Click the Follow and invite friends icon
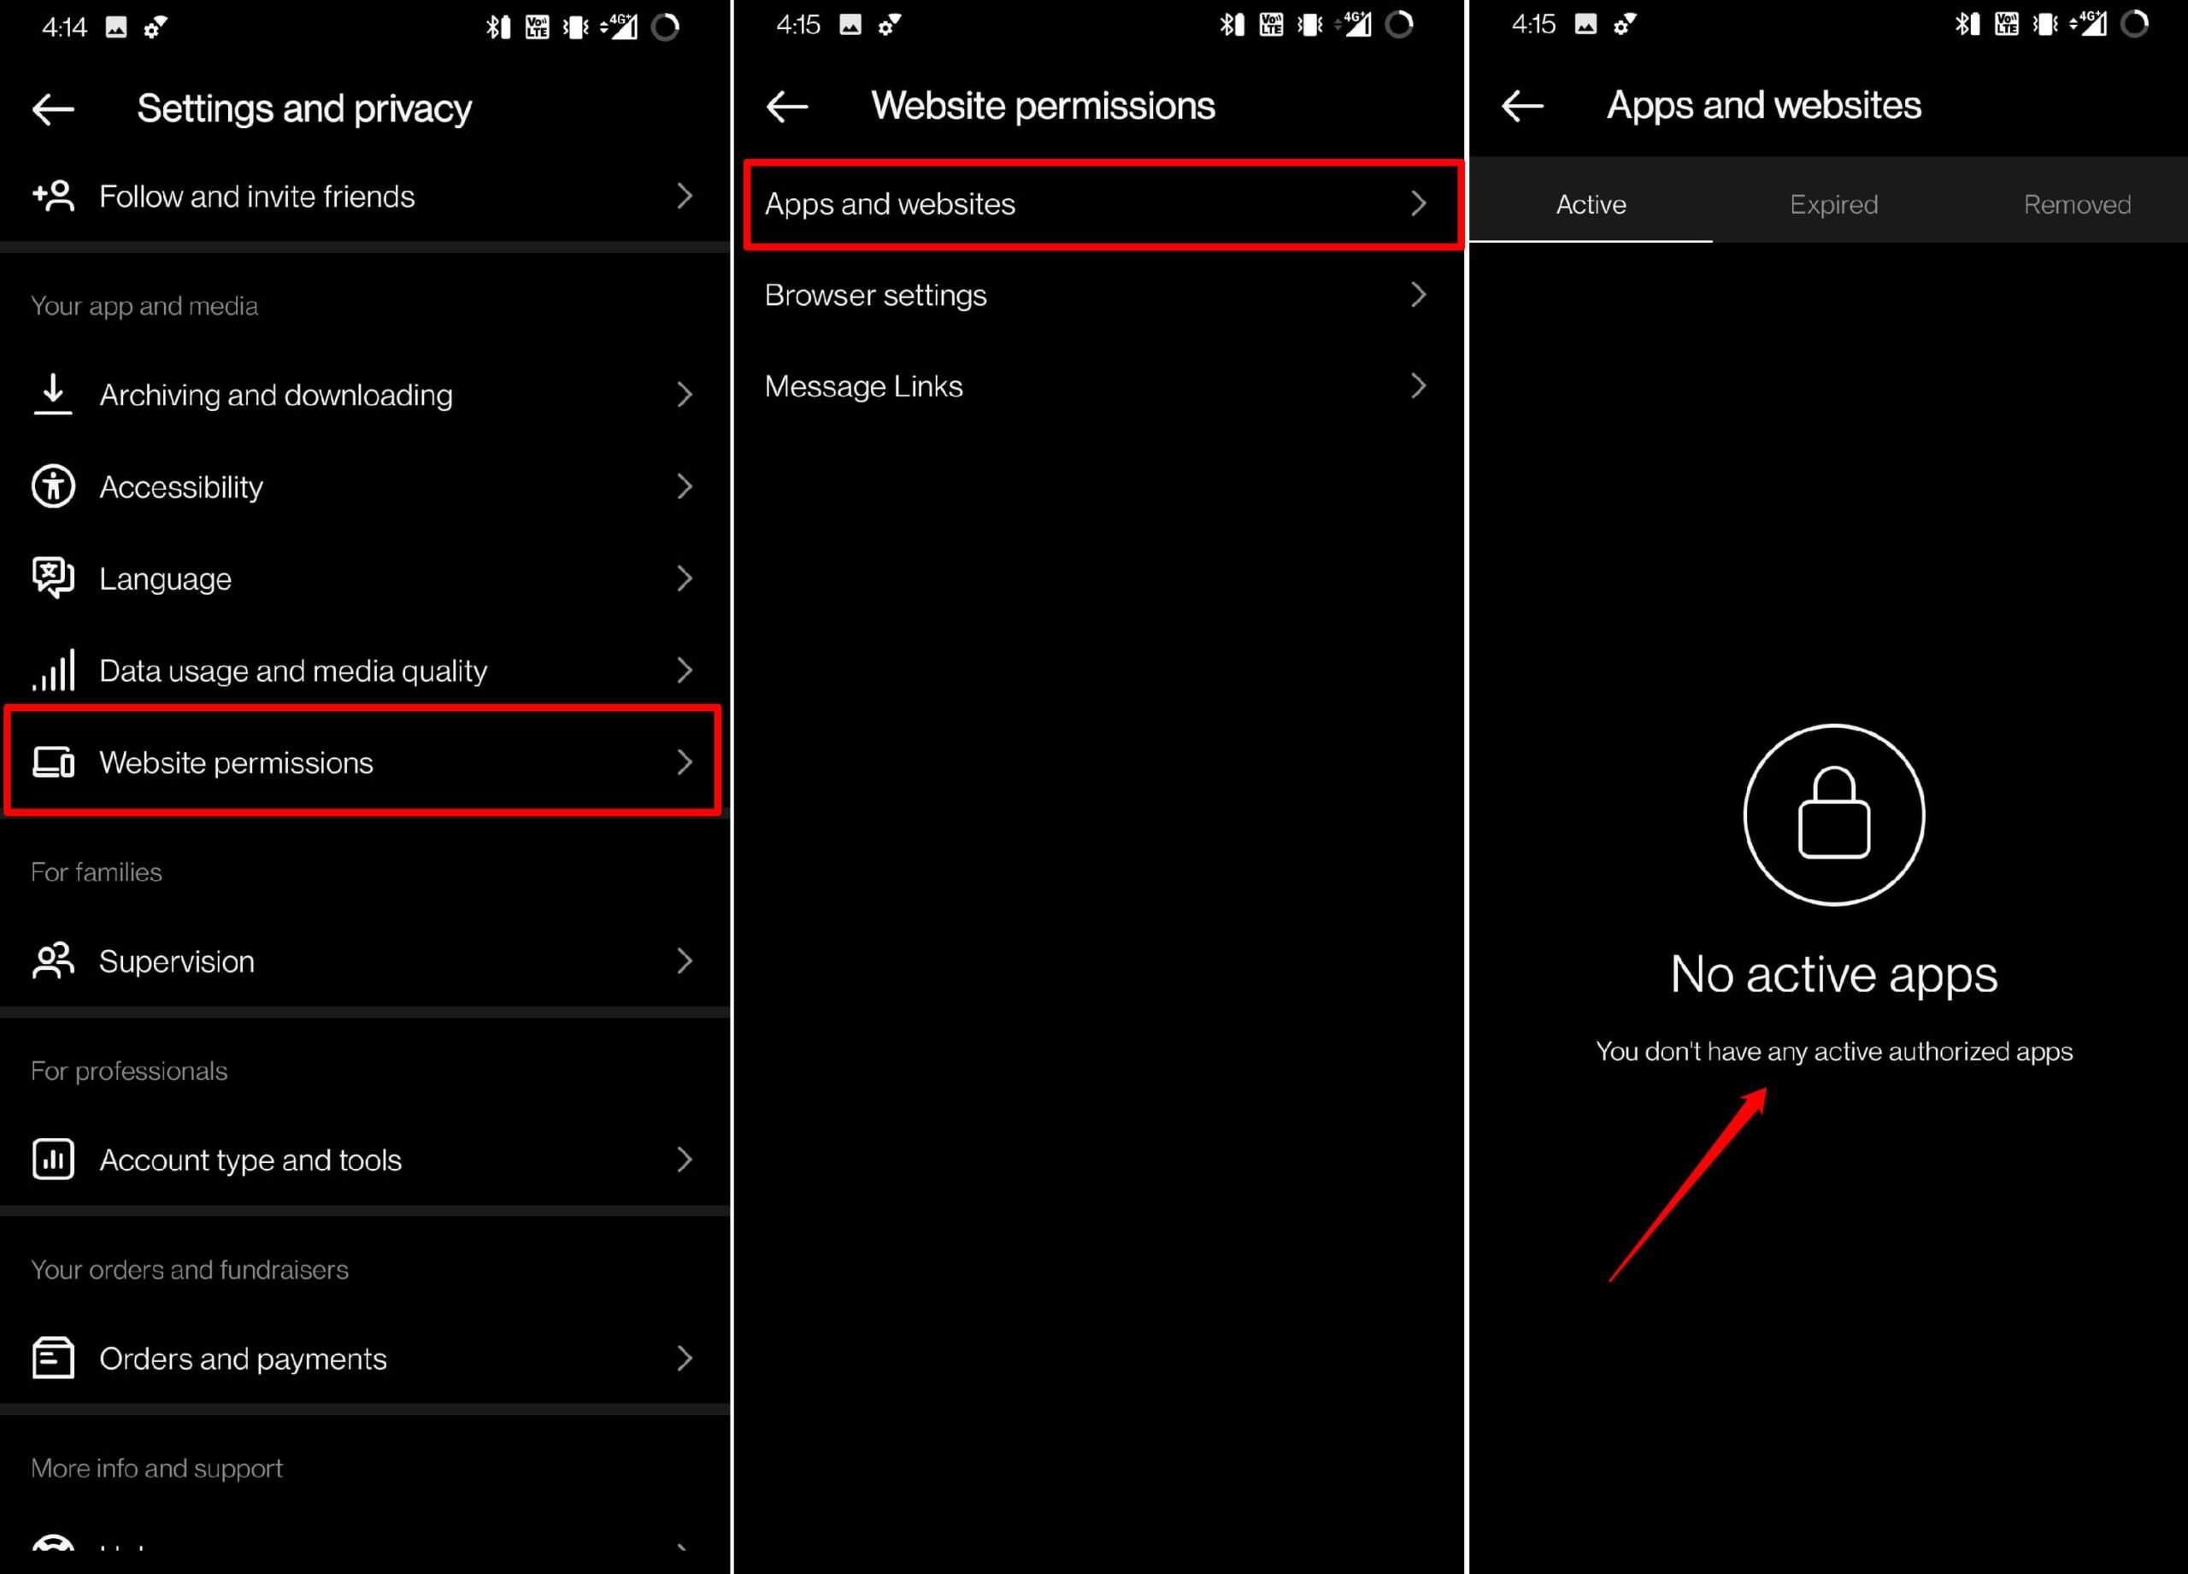 pos(50,196)
